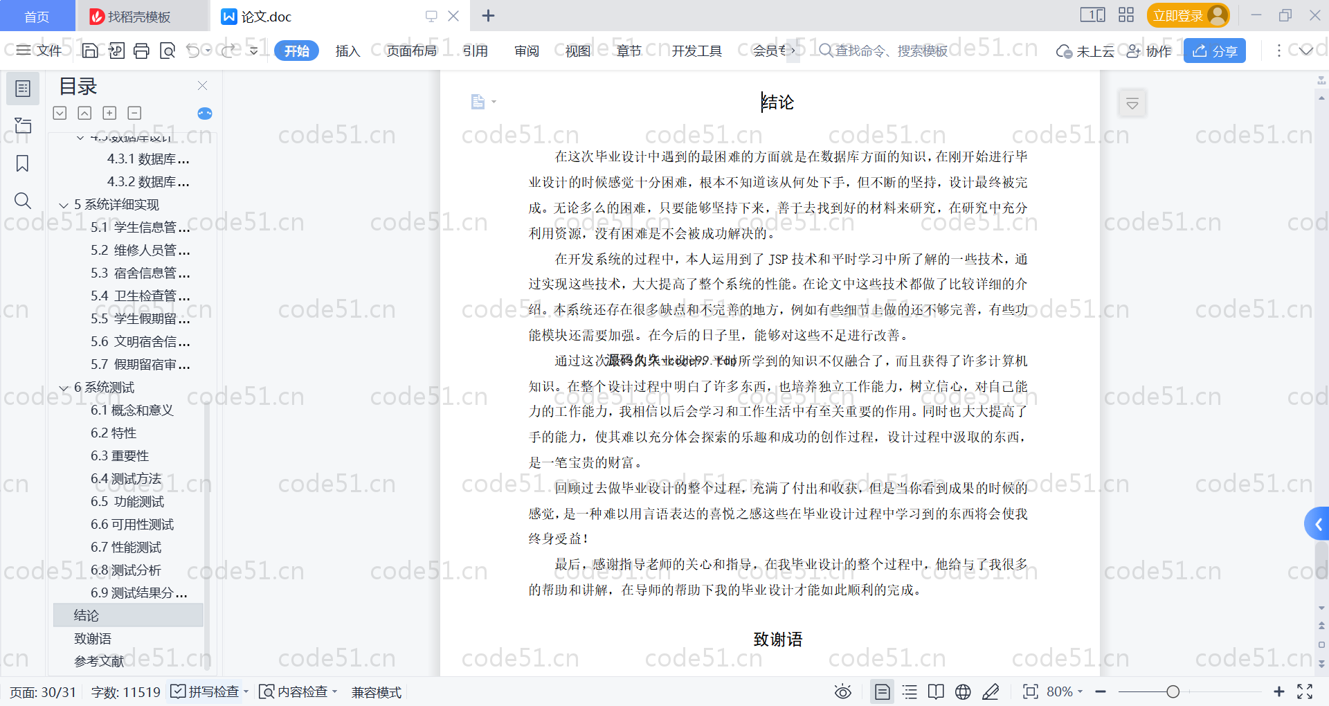Screen dimensions: 1329x706
Task: Collapse the 5 系统详细实现 tree node
Action: coord(64,205)
